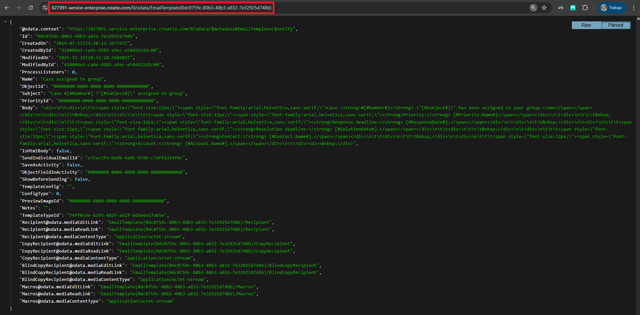
Task: Open the Extensions puzzle-piece menu
Action: point(585,8)
